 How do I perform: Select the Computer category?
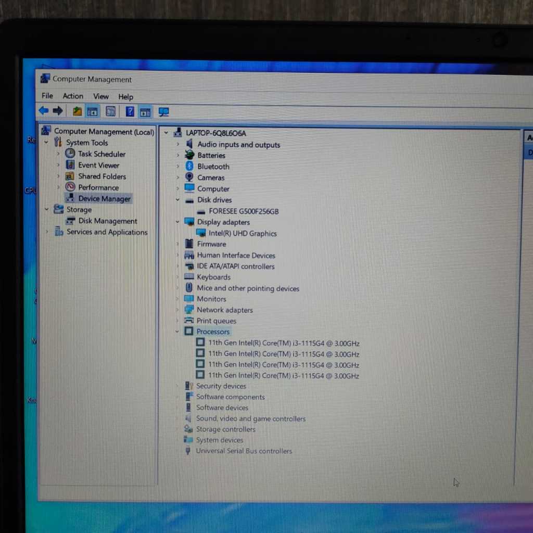[213, 188]
